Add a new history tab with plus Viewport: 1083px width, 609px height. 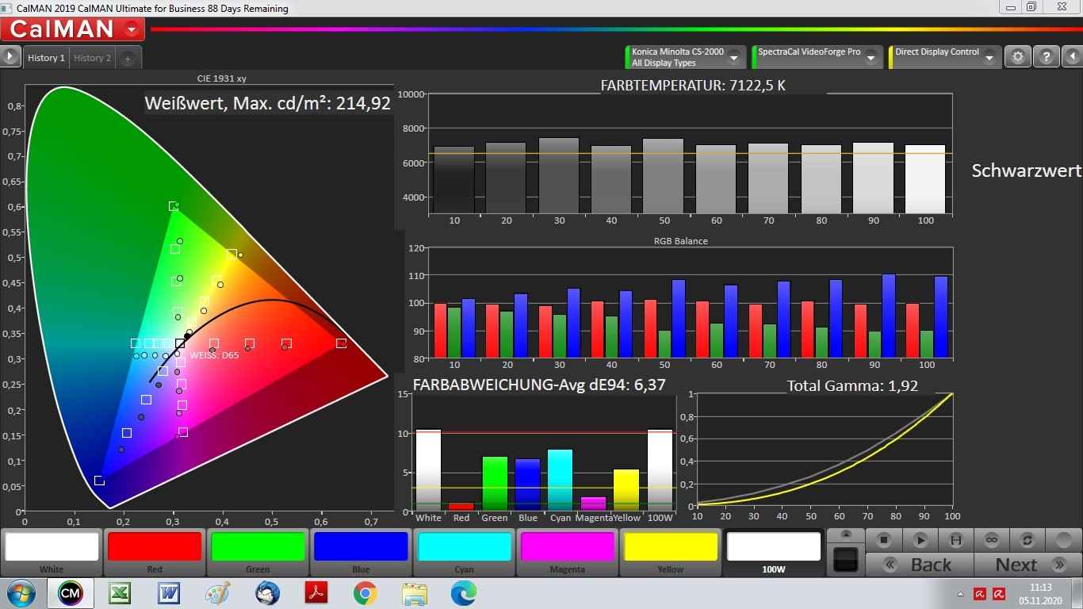pyautogui.click(x=128, y=59)
